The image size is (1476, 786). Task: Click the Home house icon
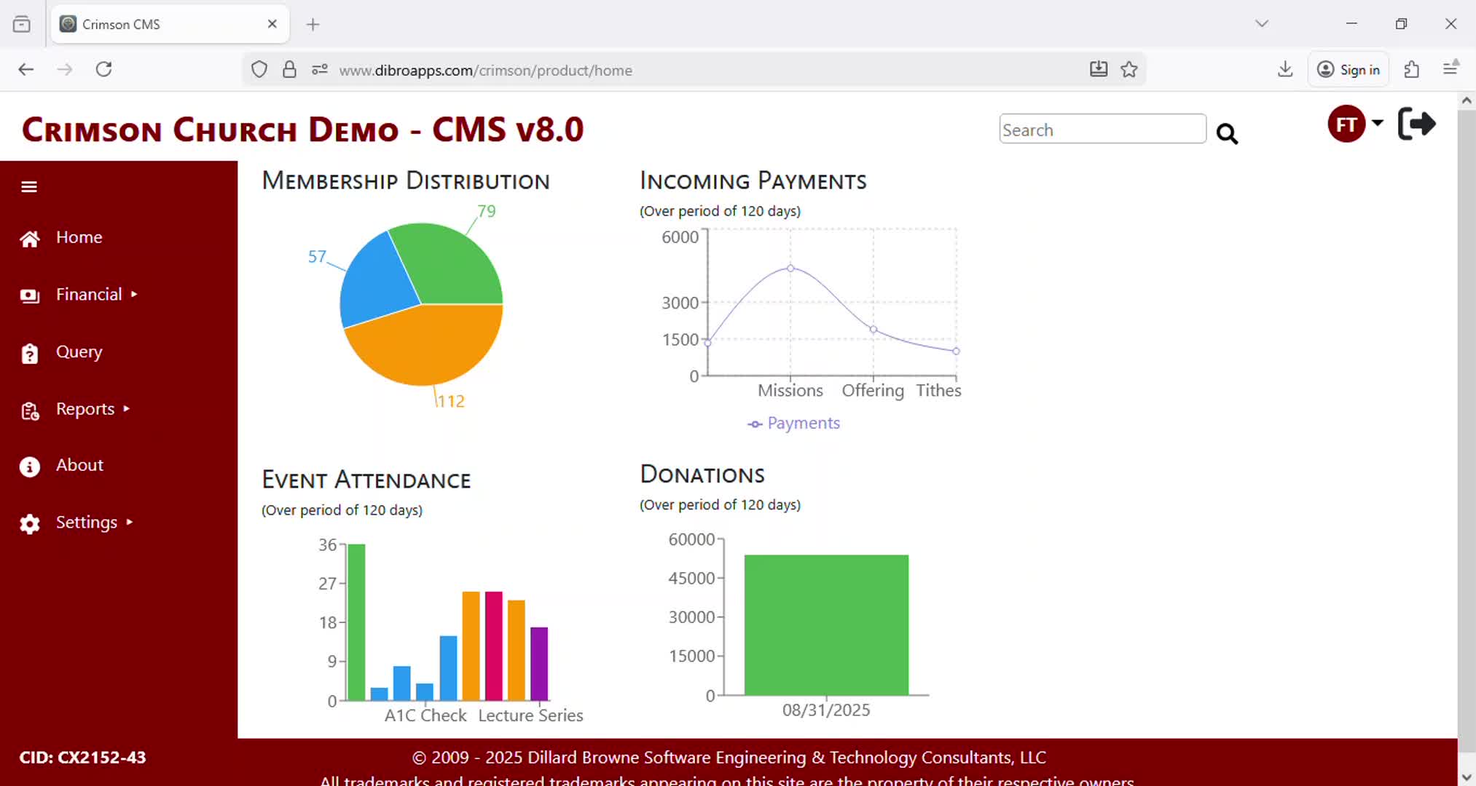(x=30, y=239)
